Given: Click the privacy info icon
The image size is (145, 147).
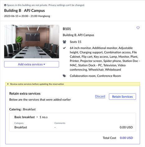Looking at the screenshot, I should [5, 5].
